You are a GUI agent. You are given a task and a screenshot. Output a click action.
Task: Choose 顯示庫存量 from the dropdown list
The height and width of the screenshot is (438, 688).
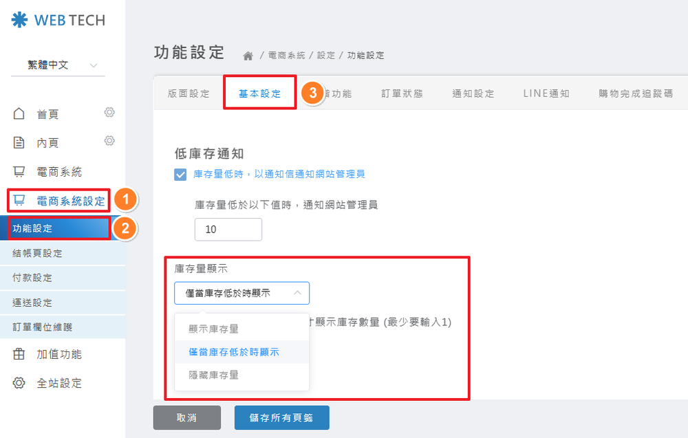coord(214,329)
